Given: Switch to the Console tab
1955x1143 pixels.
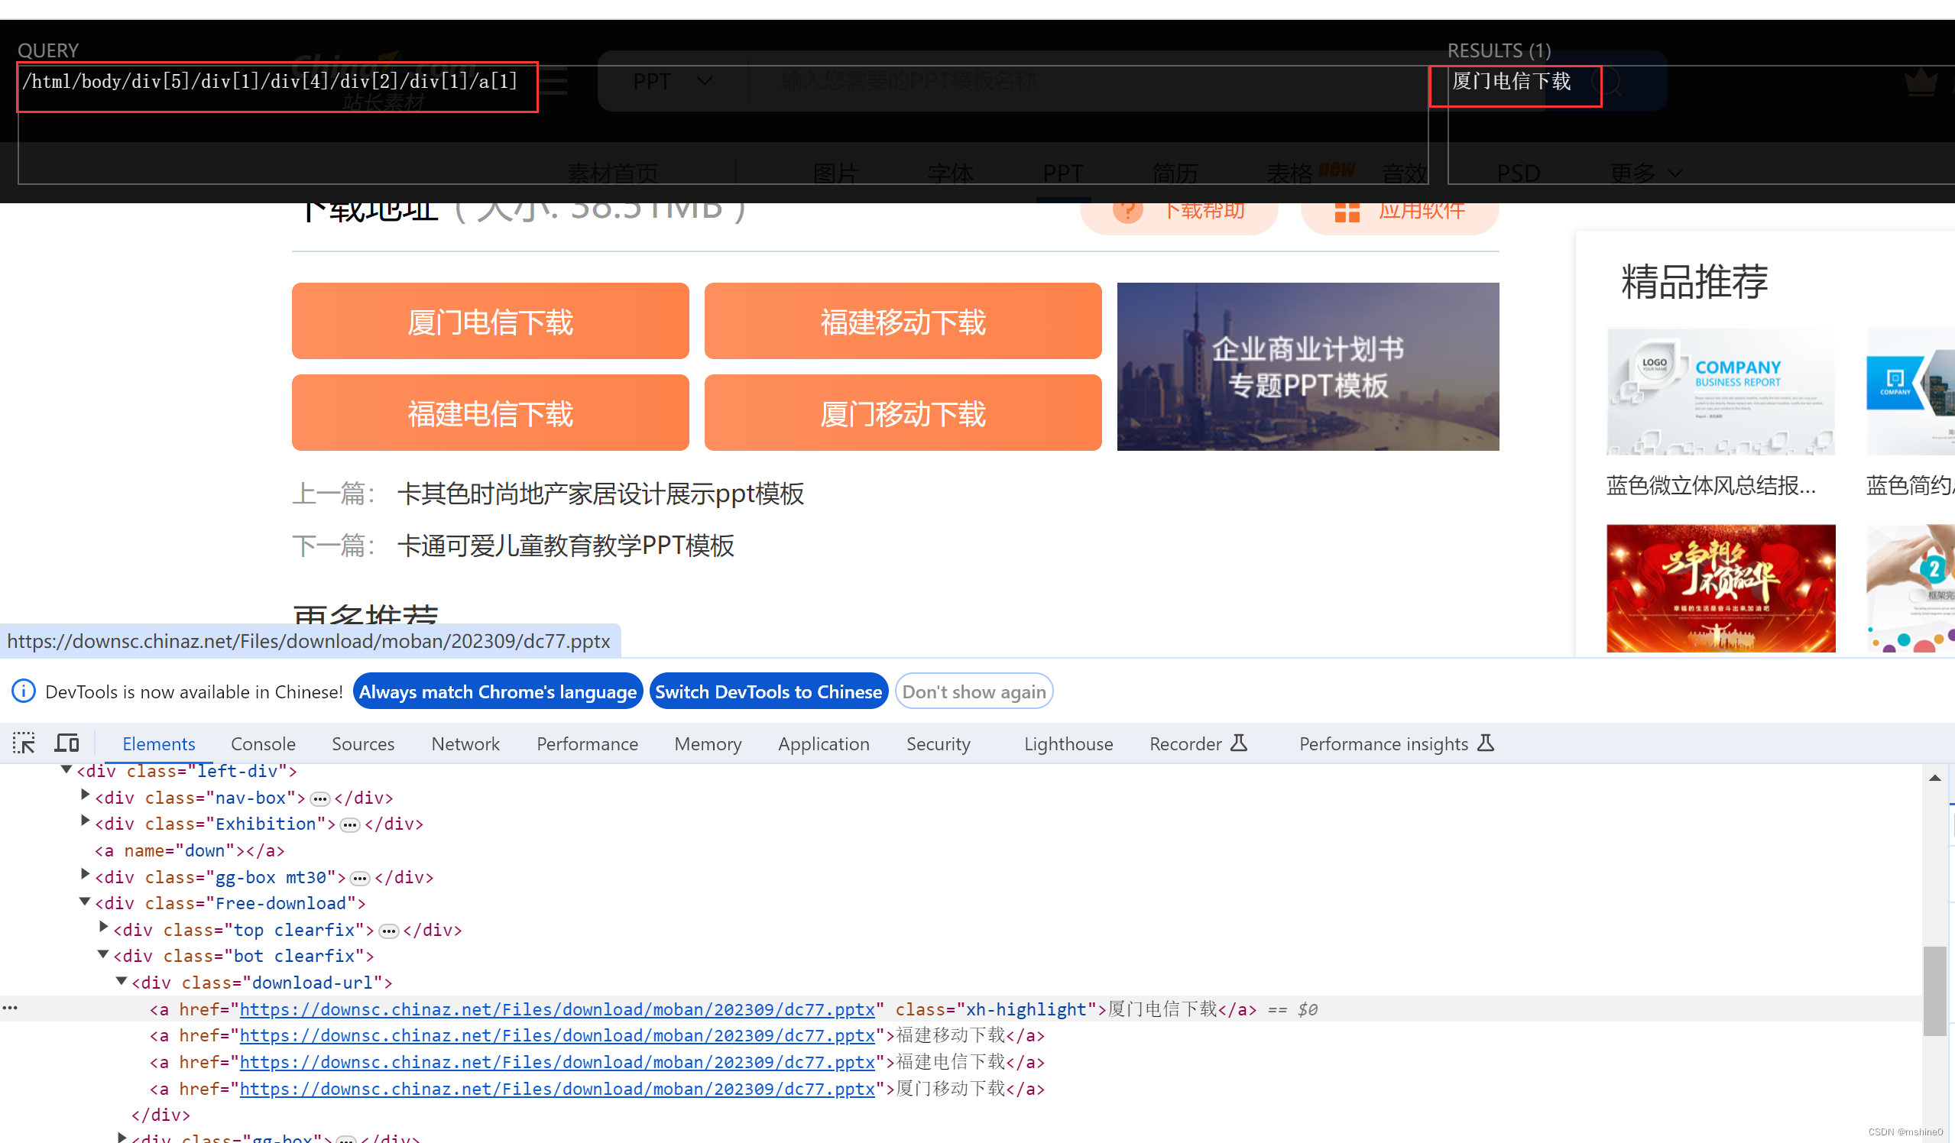Looking at the screenshot, I should 263,743.
